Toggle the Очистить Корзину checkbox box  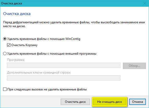point(9,45)
